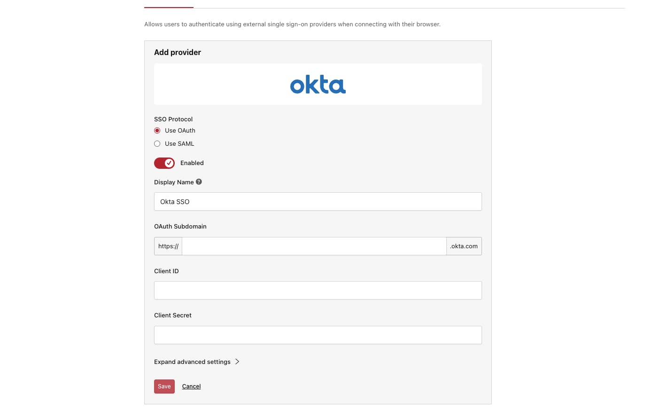
Task: Click the Add provider heading
Action: [x=178, y=53]
